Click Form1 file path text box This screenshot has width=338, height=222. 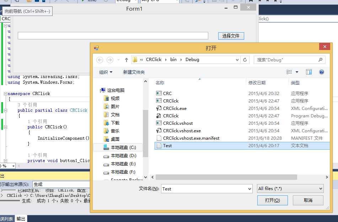pos(113,36)
